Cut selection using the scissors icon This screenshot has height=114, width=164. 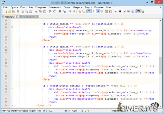point(36,11)
